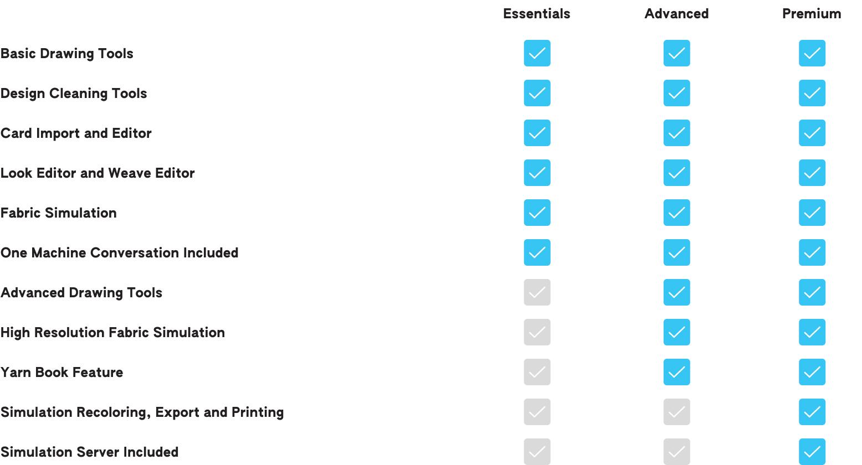Click Advanced checkmark for Design Cleaning Tools
The height and width of the screenshot is (465, 862).
coord(676,93)
